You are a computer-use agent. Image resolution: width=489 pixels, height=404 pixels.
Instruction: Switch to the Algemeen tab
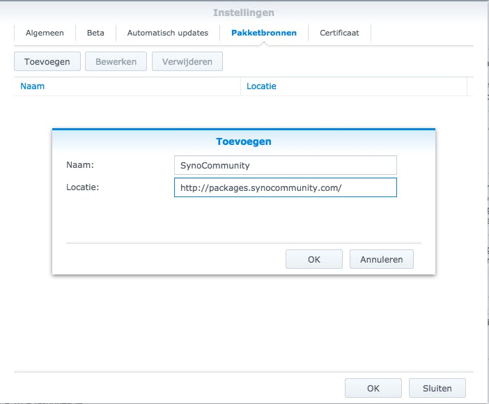[45, 33]
